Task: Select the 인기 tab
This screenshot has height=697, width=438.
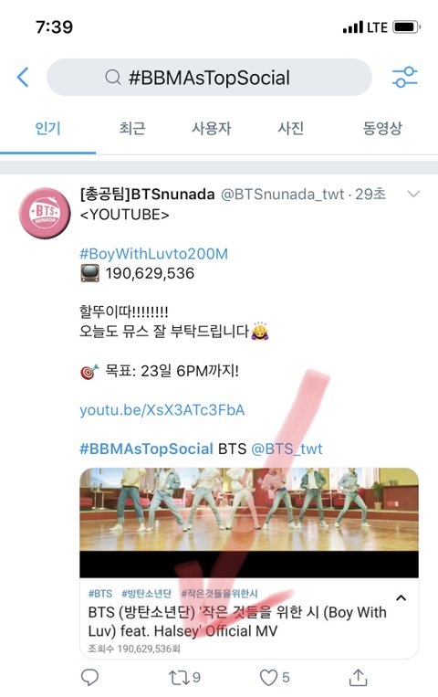Action: coord(47,129)
